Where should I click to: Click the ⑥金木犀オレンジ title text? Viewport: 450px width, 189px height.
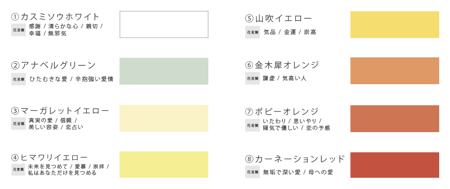282,65
